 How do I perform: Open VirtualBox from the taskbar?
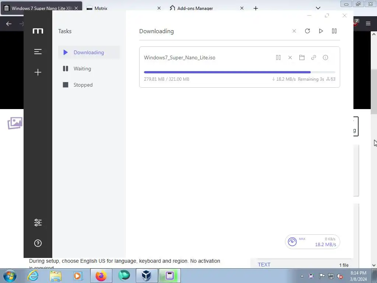[147, 276]
